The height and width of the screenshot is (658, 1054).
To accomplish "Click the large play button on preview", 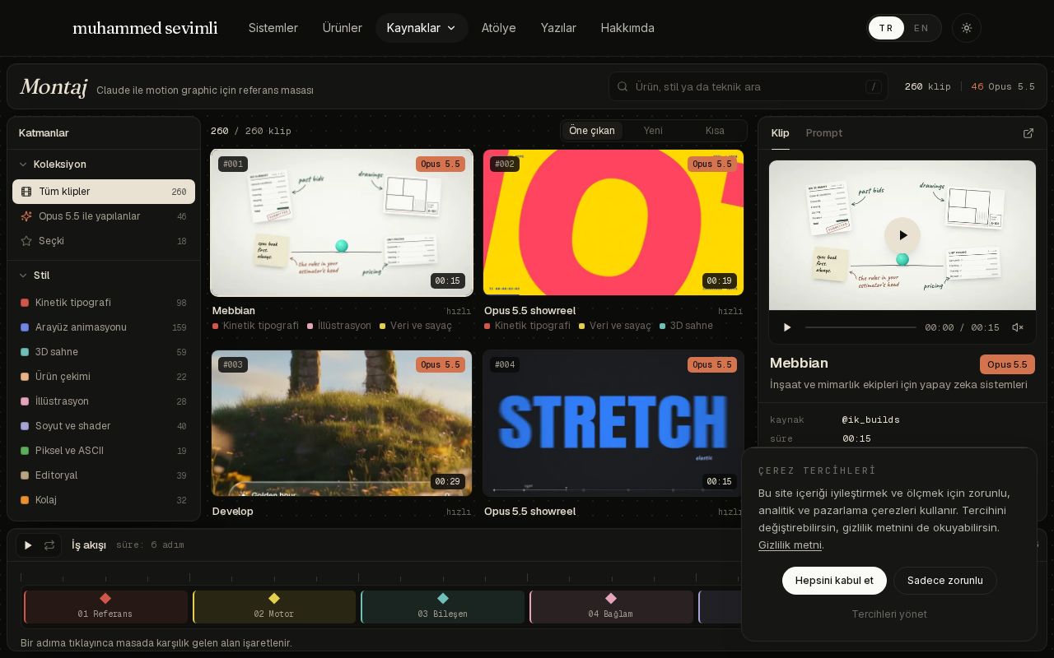I will coord(902,235).
